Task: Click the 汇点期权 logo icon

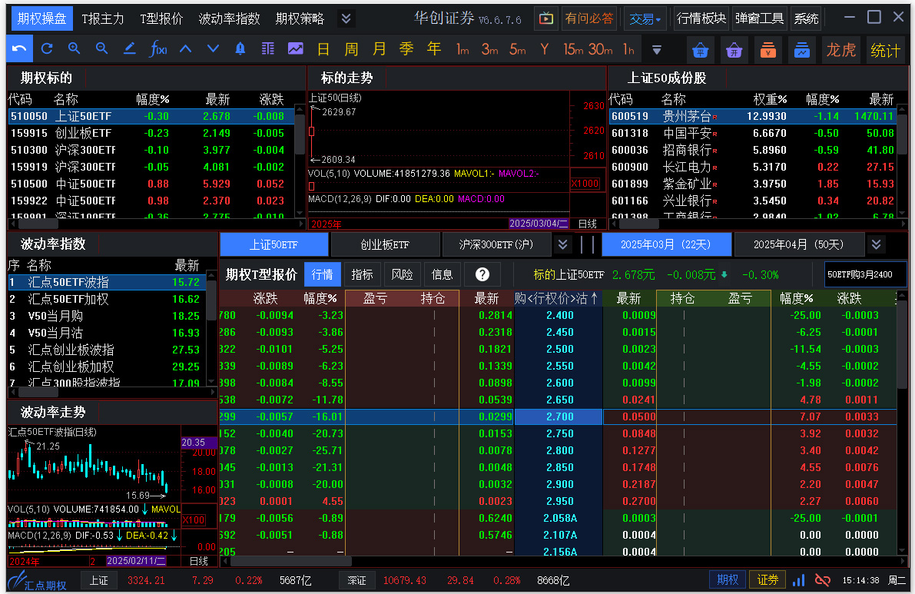Action: pos(38,581)
